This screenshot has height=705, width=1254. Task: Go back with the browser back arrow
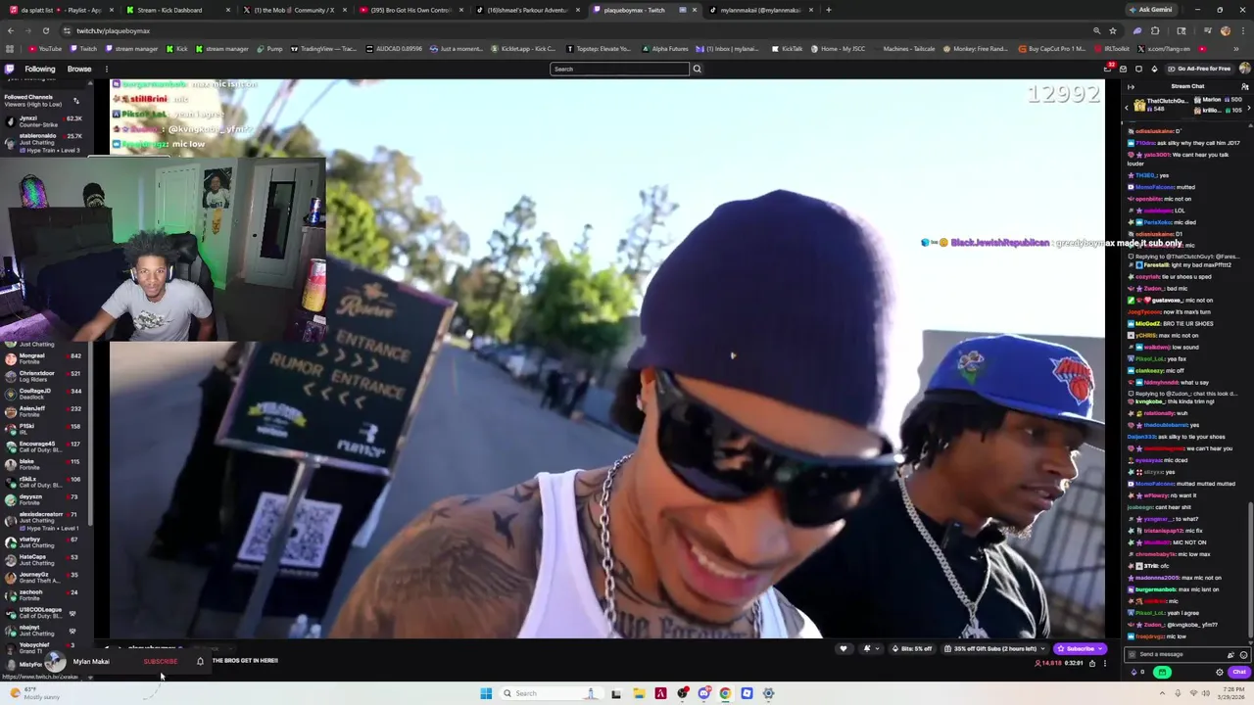(x=10, y=30)
